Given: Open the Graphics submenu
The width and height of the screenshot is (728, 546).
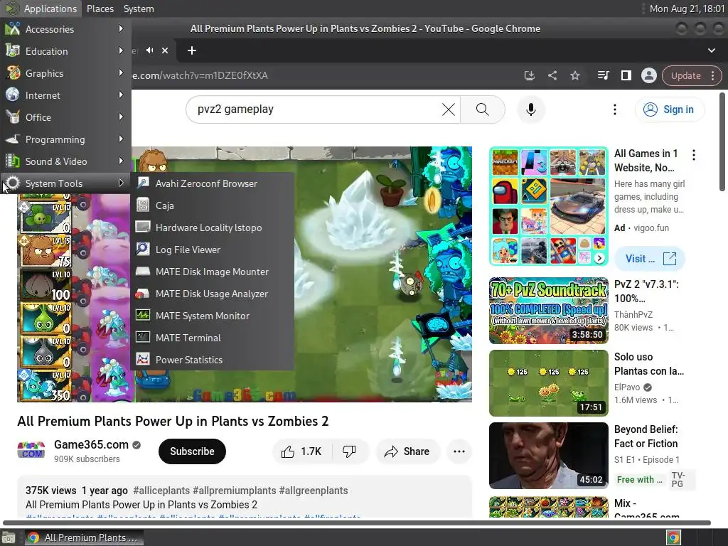Looking at the screenshot, I should [x=65, y=73].
